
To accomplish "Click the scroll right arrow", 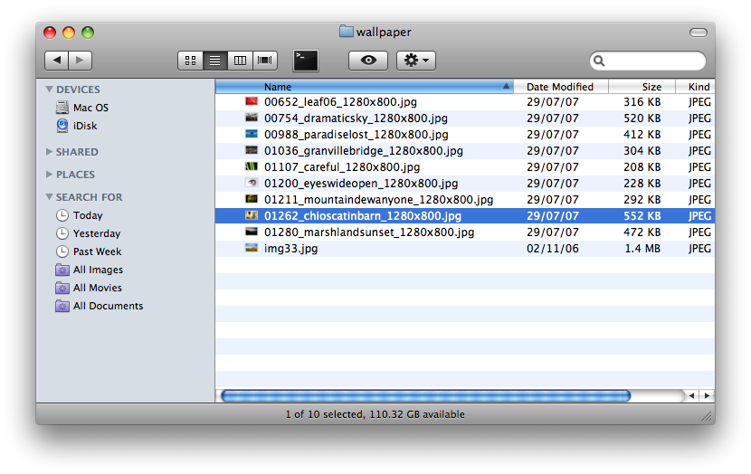I will [x=707, y=396].
